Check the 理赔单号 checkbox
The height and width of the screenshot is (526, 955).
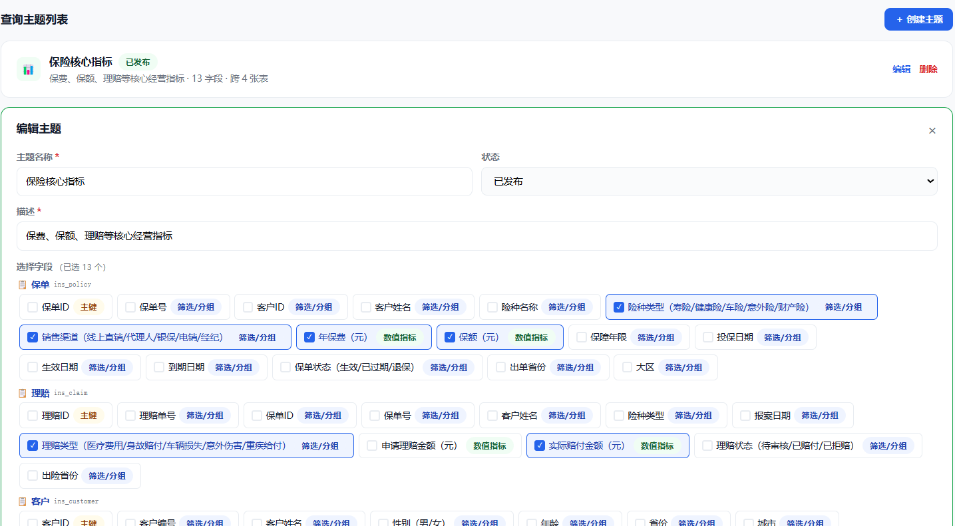click(130, 416)
